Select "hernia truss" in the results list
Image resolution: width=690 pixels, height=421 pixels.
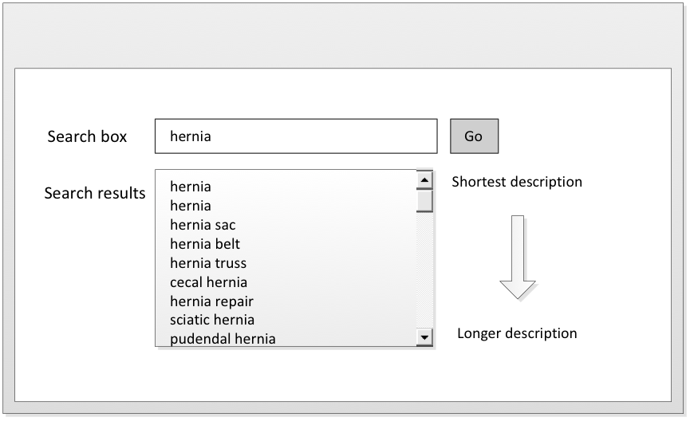(208, 263)
